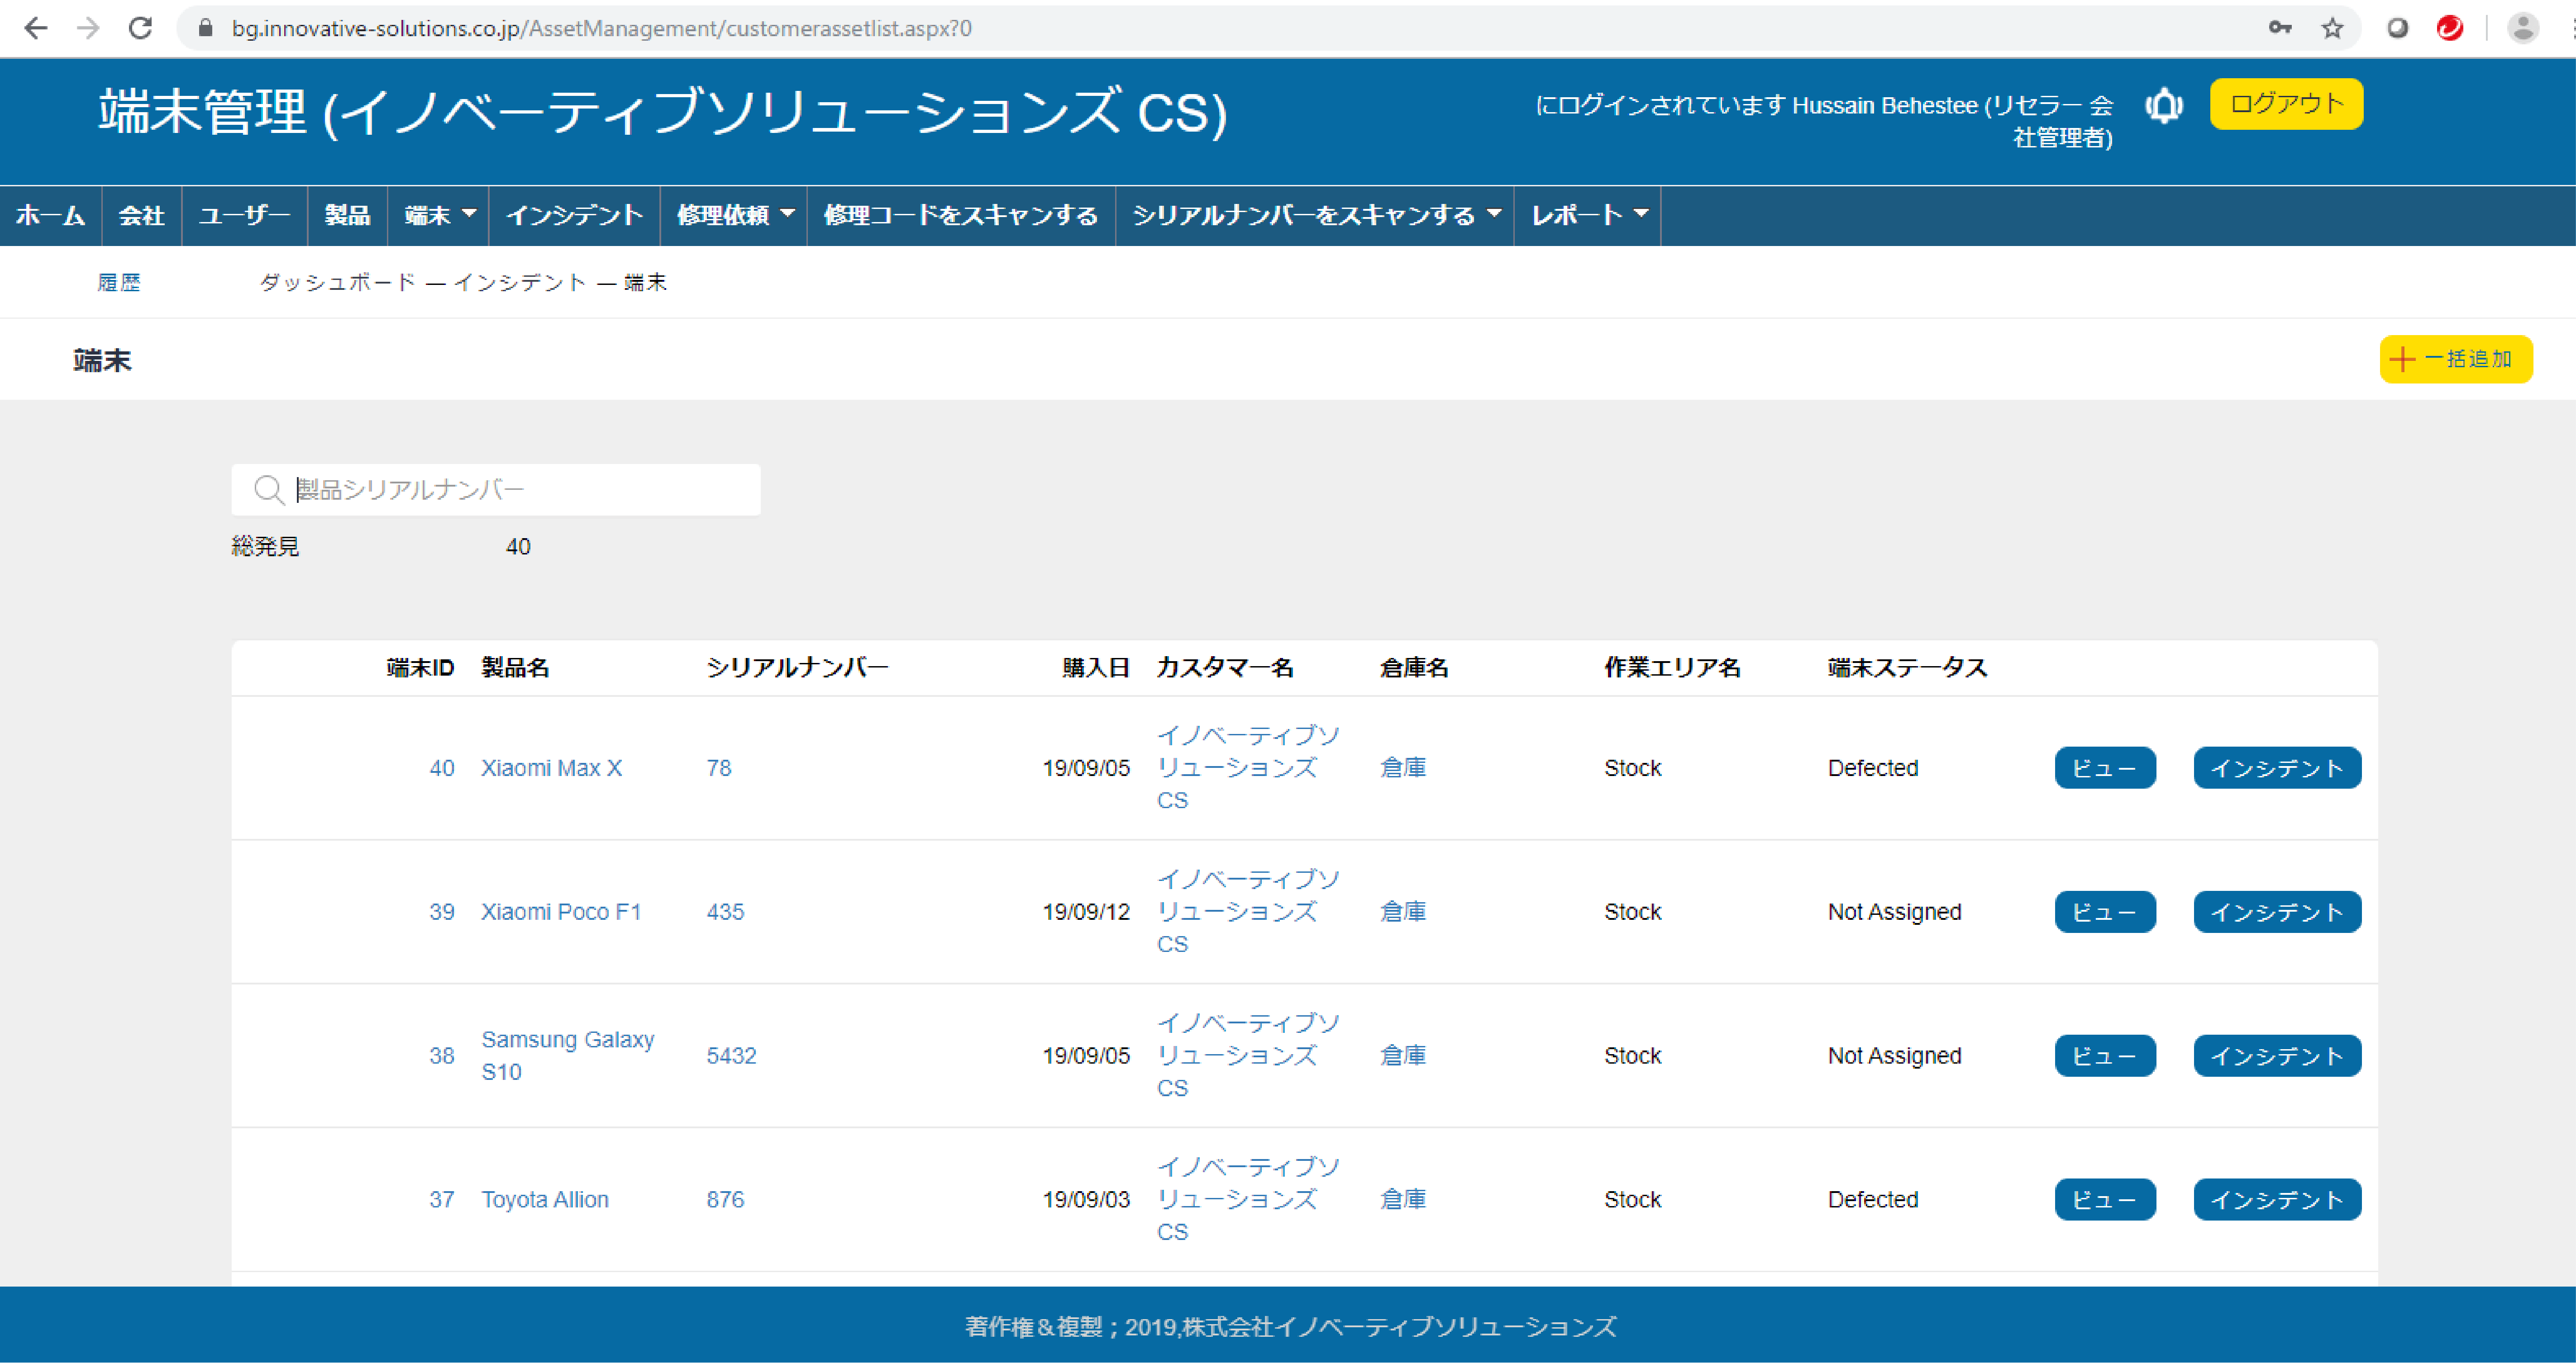The height and width of the screenshot is (1363, 2576).
Task: Click the ログアウト button
Action: coord(2286,104)
